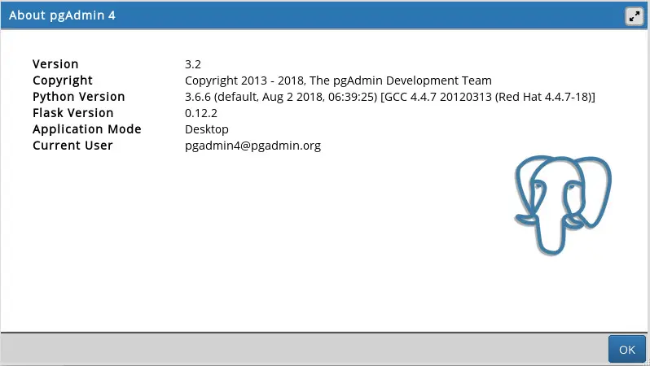Click the OK button
This screenshot has width=650, height=366.
coord(627,350)
